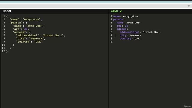This screenshot has height=108, width=192.
Task: Click the YAML panel header
Action: (115, 11)
